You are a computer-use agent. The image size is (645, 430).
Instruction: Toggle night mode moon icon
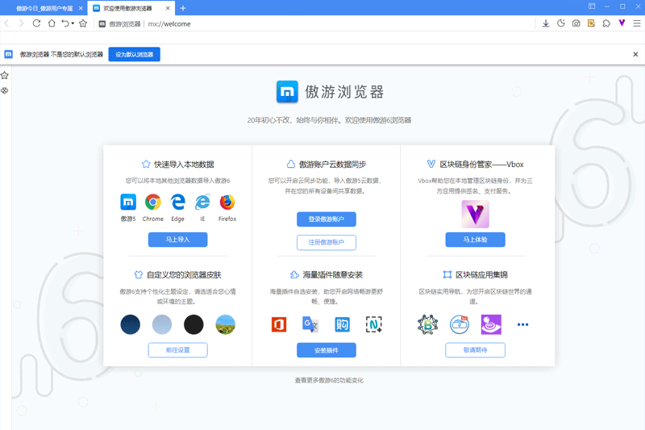coord(561,23)
